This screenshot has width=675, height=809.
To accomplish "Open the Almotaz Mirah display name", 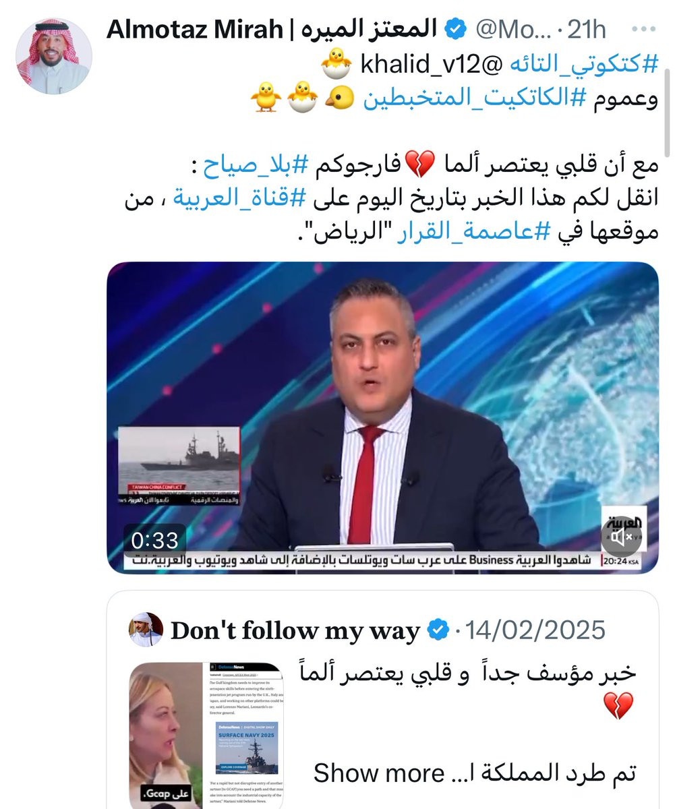I will point(272,30).
